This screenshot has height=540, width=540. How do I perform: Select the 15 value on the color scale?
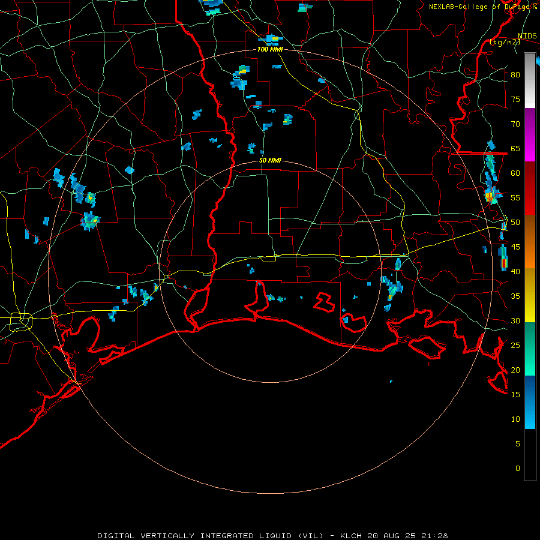tap(515, 395)
